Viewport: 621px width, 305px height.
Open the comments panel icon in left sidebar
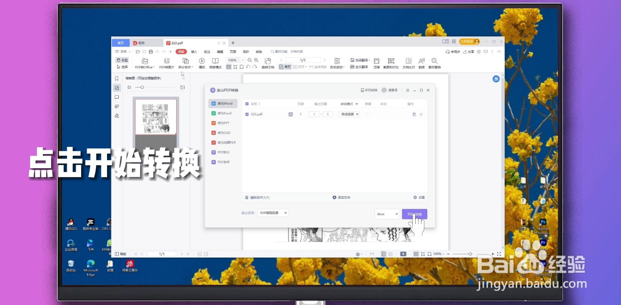pyautogui.click(x=116, y=97)
